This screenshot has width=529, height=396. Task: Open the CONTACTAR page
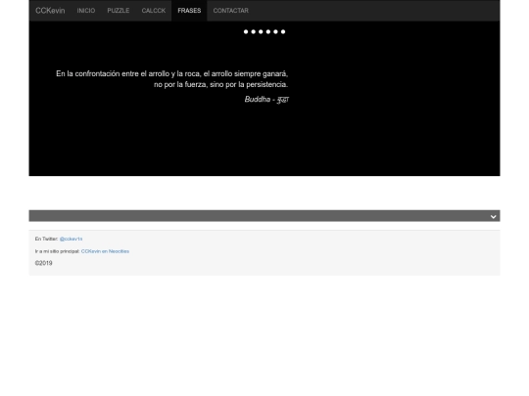[x=231, y=11]
